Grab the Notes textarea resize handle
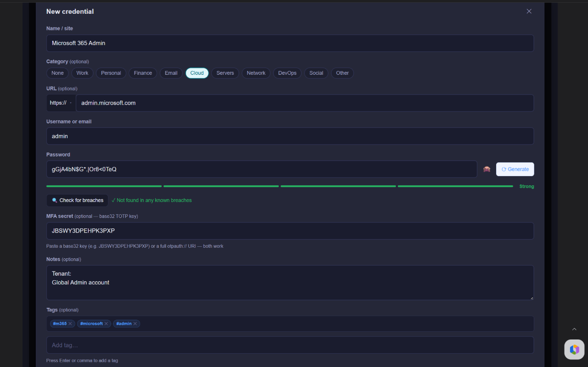The height and width of the screenshot is (367, 588). coord(531,298)
